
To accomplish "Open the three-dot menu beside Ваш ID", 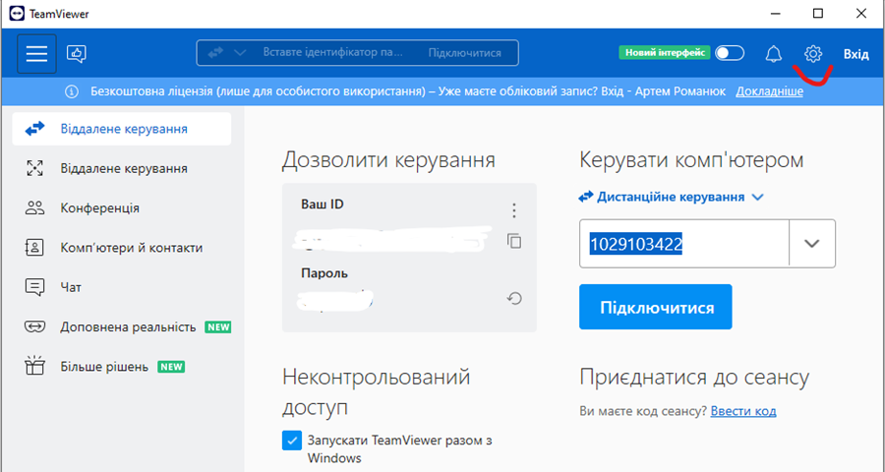I will 513,210.
